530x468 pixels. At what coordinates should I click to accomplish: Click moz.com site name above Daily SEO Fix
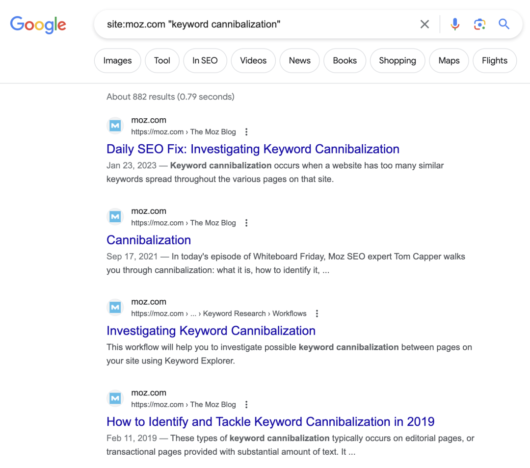pos(149,120)
